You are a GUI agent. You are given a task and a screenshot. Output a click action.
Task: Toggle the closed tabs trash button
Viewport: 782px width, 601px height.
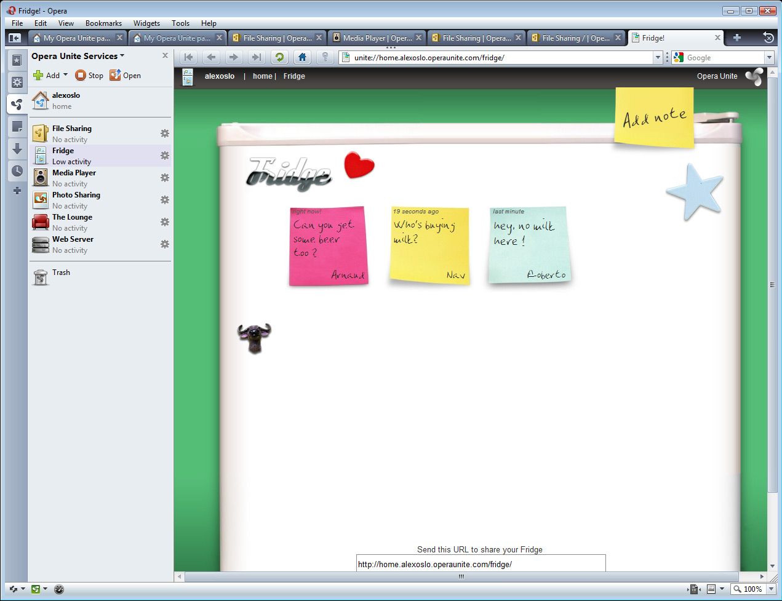pos(768,38)
